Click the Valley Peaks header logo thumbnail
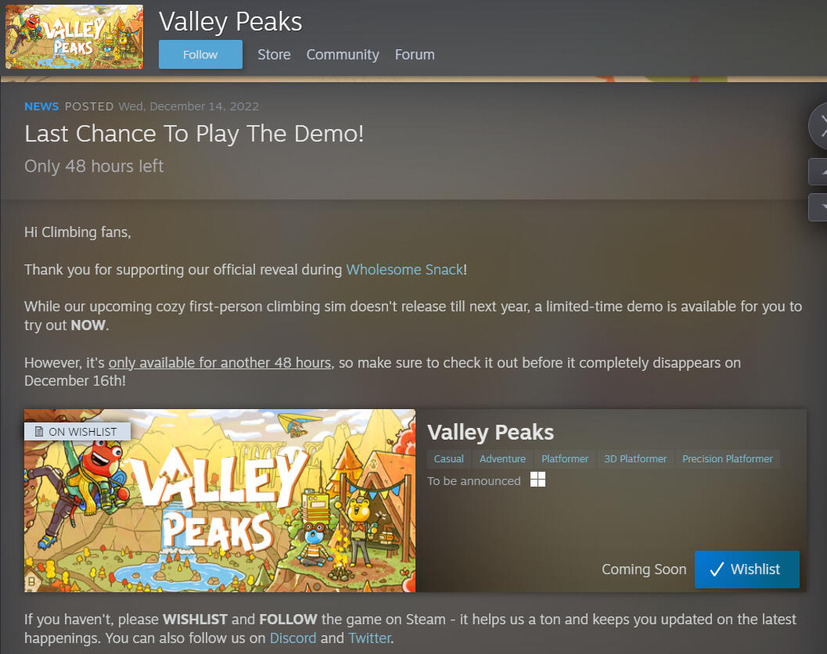827x654 pixels. pos(74,37)
